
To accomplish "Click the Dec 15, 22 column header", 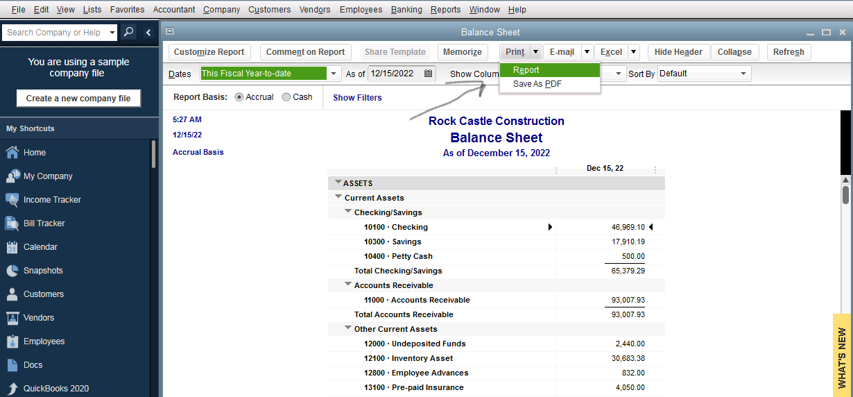I will (605, 169).
